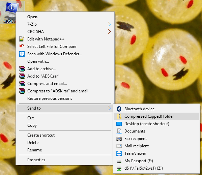Choose Rename option
This screenshot has width=202, height=175.
pyautogui.click(x=65, y=150)
